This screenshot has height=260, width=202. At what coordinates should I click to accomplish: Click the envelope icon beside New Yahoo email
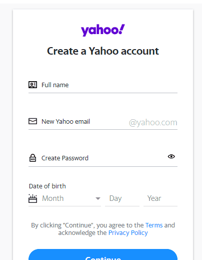(x=32, y=121)
